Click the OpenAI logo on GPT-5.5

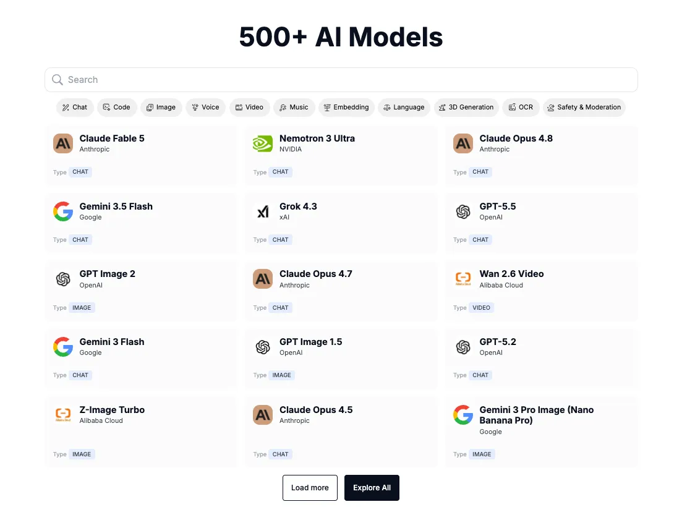point(463,211)
